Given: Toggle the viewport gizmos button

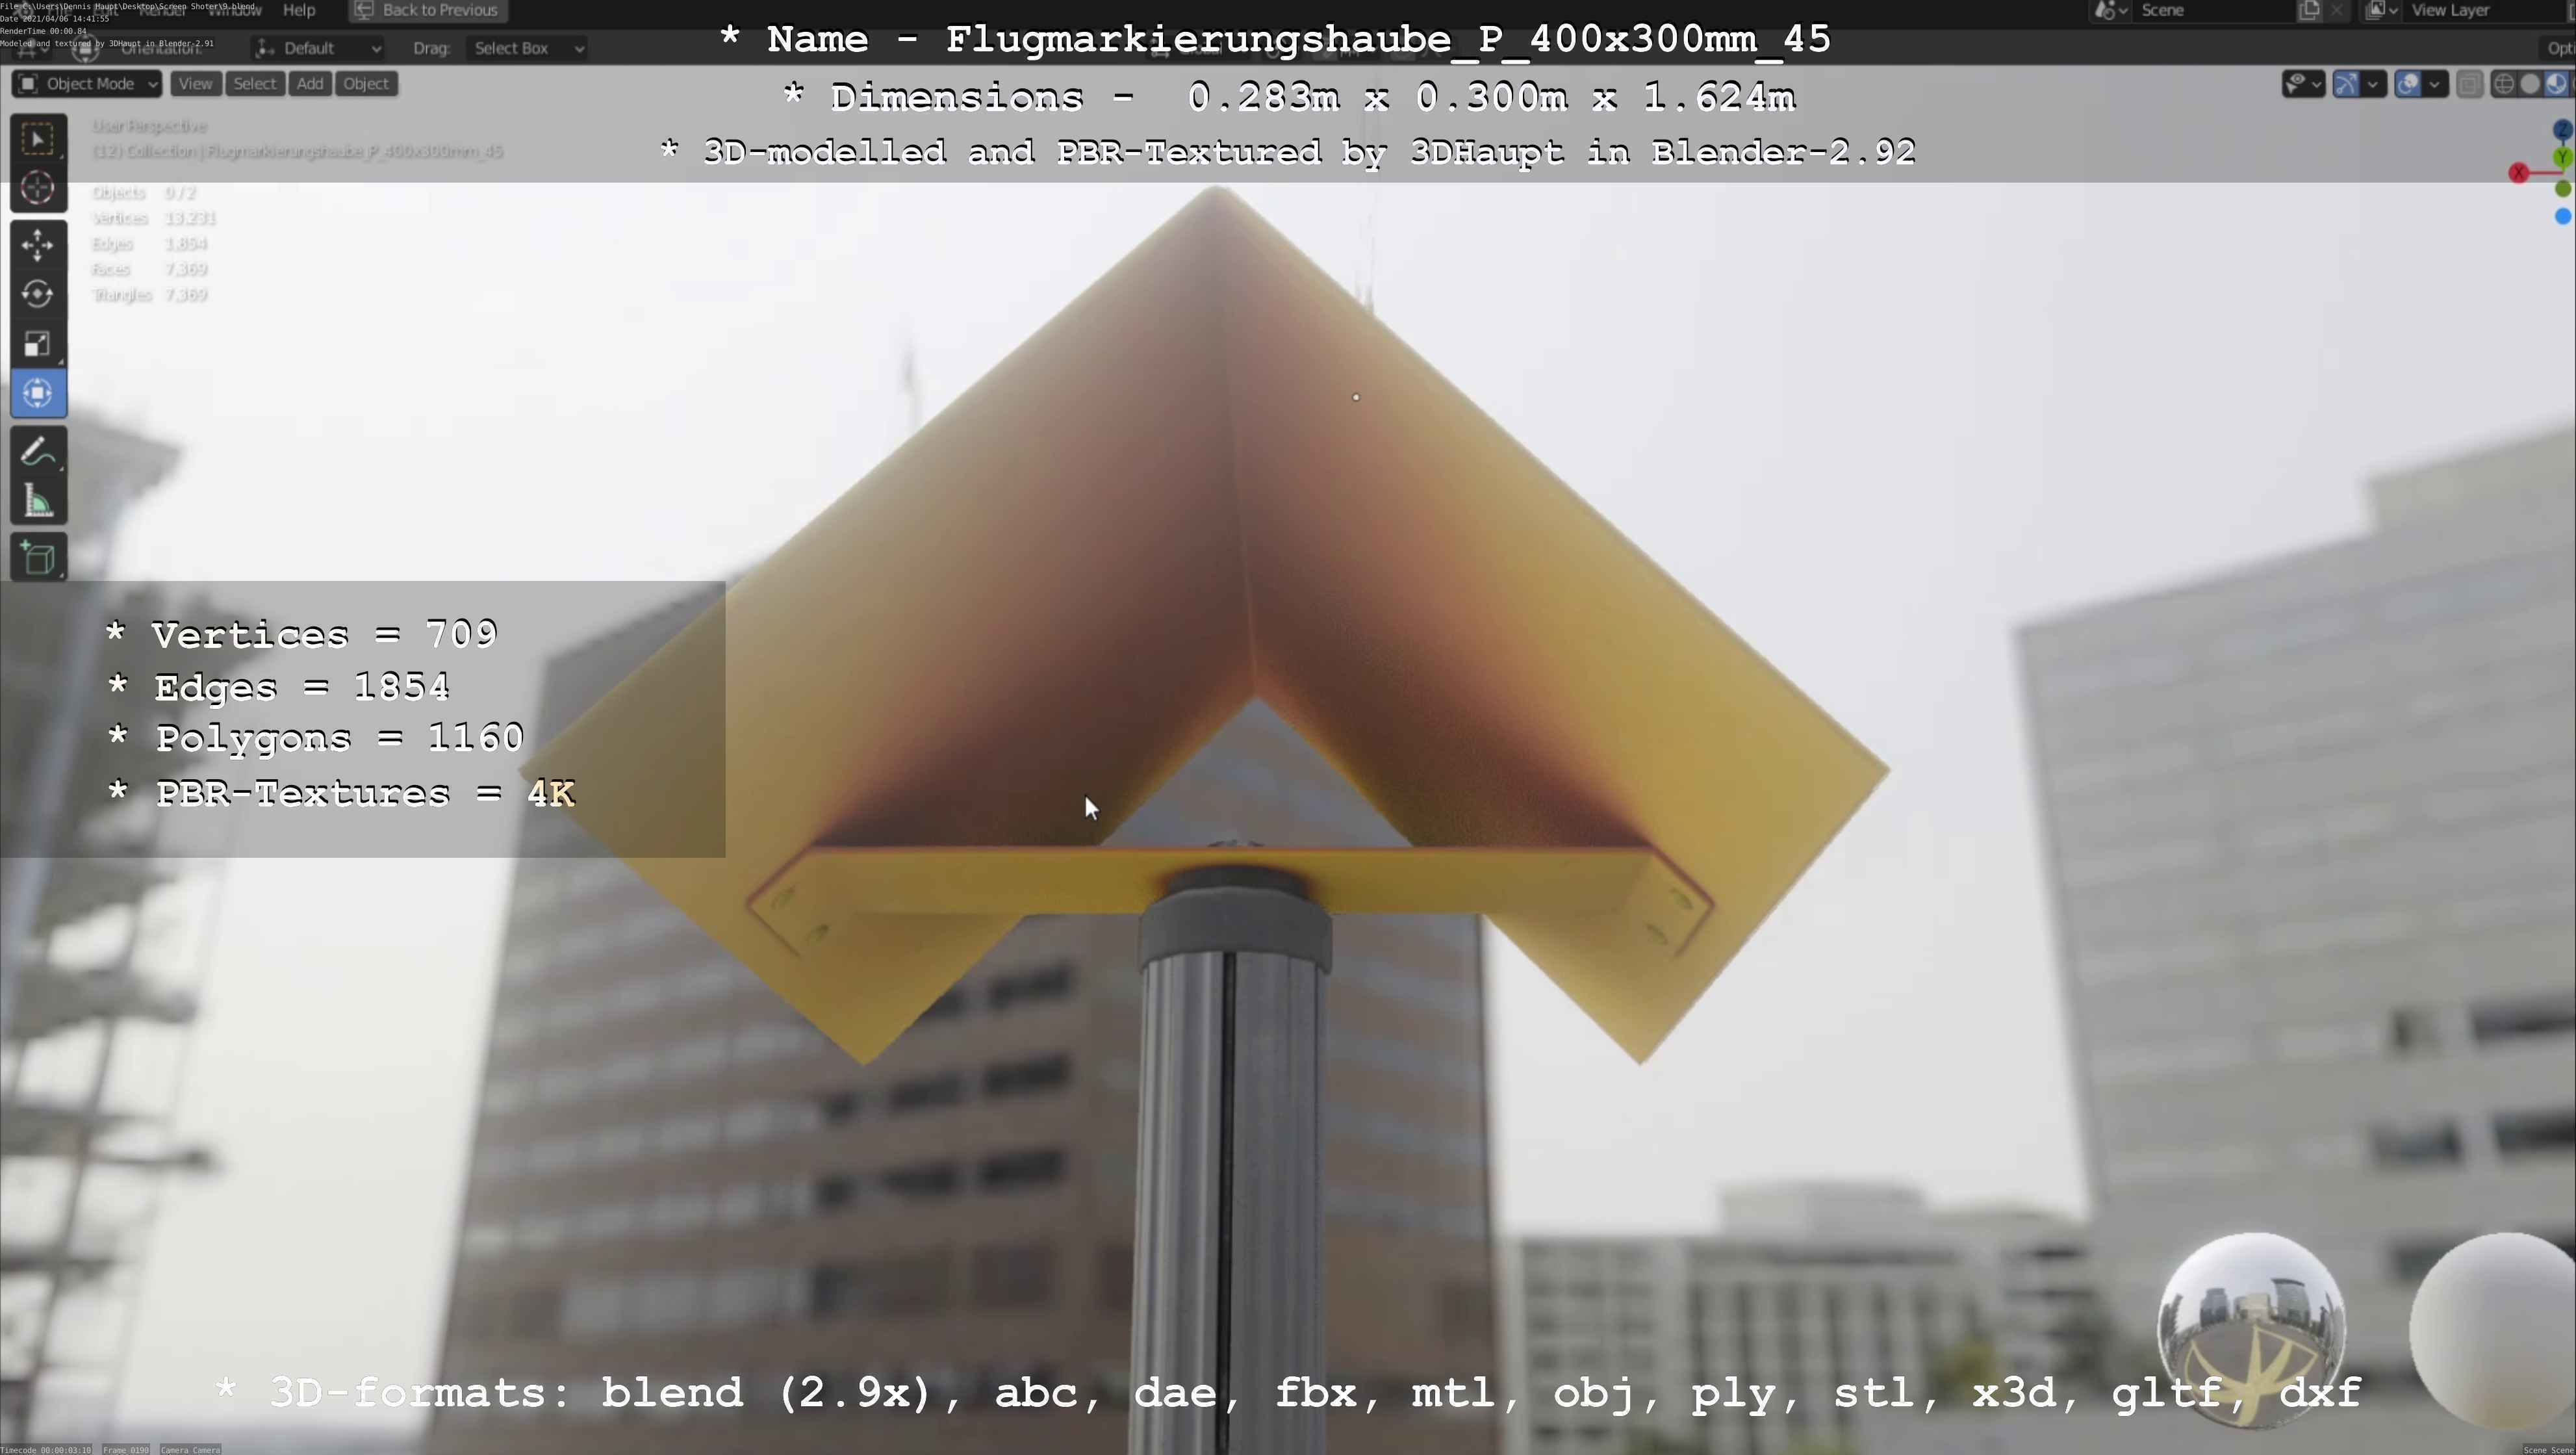Looking at the screenshot, I should coord(2346,84).
